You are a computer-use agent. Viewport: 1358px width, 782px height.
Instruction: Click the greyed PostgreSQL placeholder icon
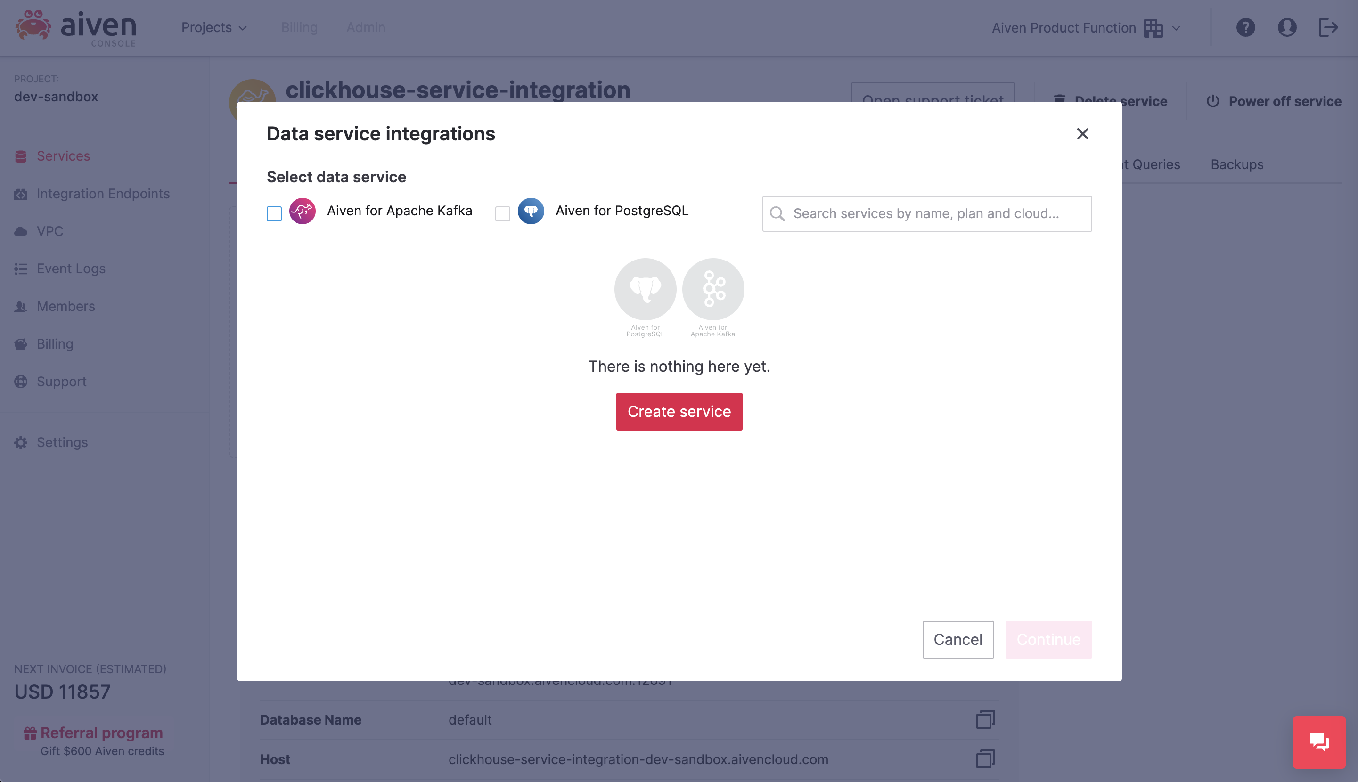point(645,289)
